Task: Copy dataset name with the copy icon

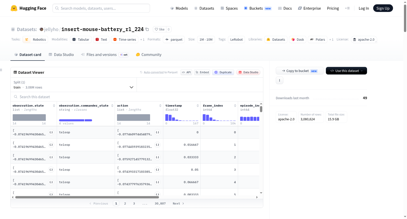Action: click(147, 29)
